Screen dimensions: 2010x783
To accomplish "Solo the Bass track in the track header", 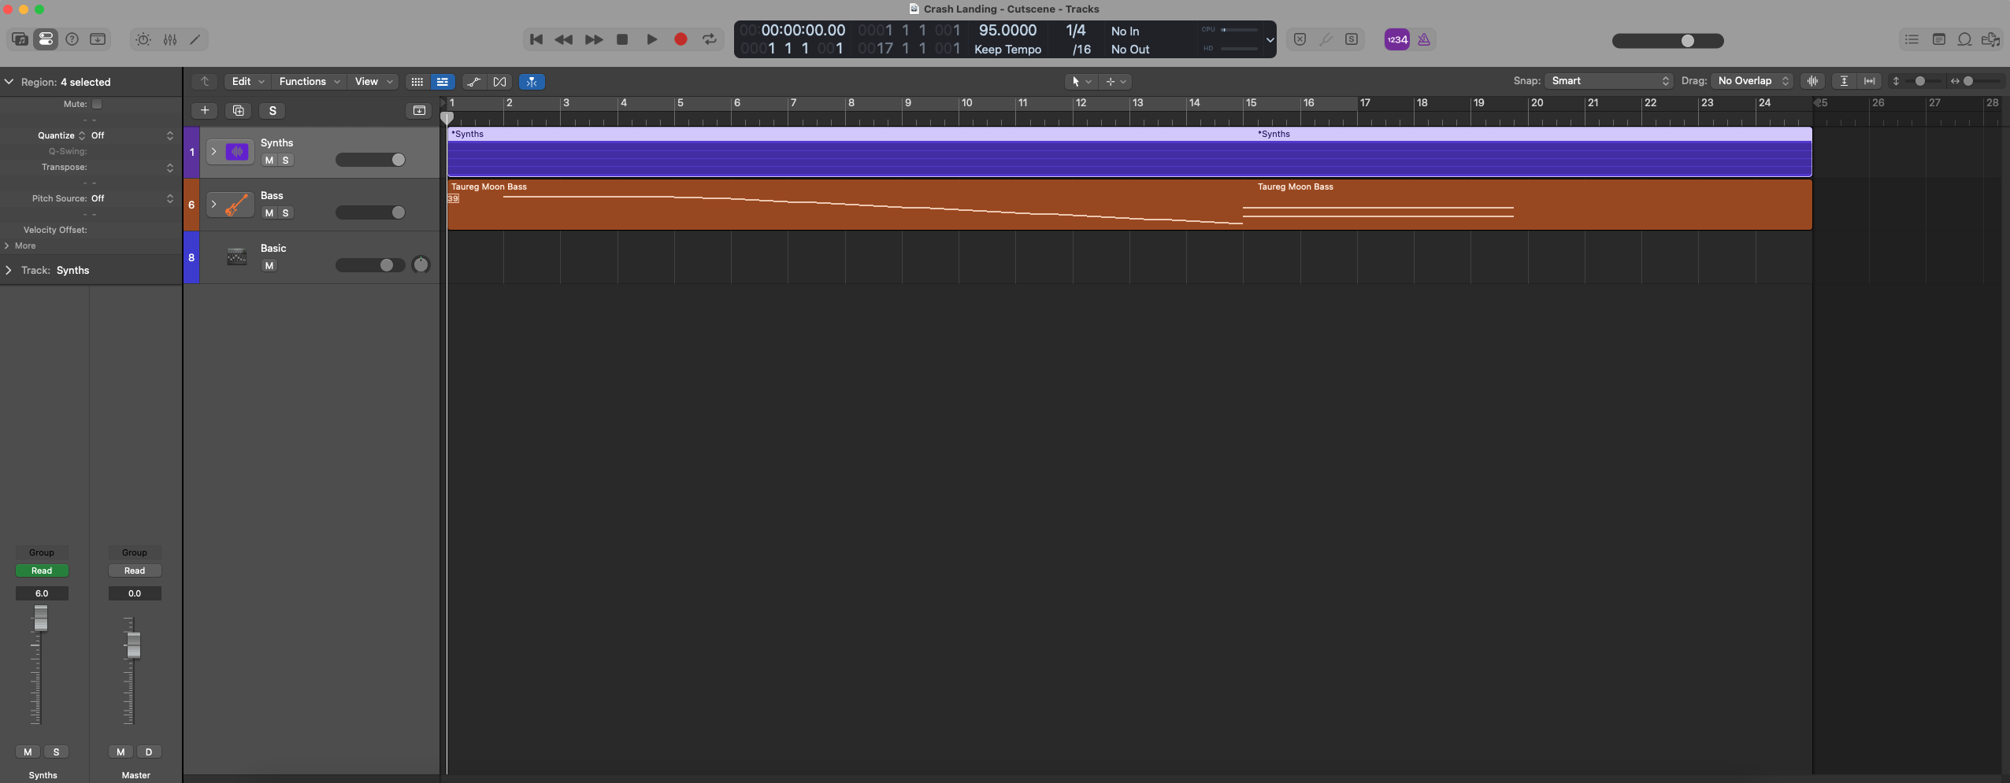I will click(286, 213).
